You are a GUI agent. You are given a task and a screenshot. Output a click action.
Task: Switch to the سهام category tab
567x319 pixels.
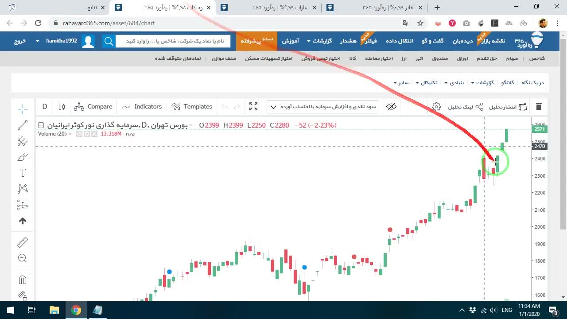(x=513, y=58)
